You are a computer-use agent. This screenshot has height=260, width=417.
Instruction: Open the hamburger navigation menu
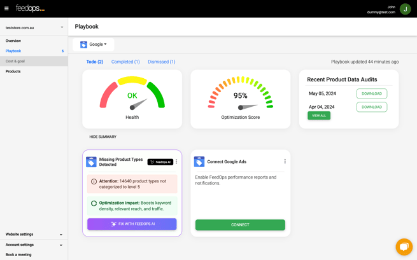[x=6, y=8]
